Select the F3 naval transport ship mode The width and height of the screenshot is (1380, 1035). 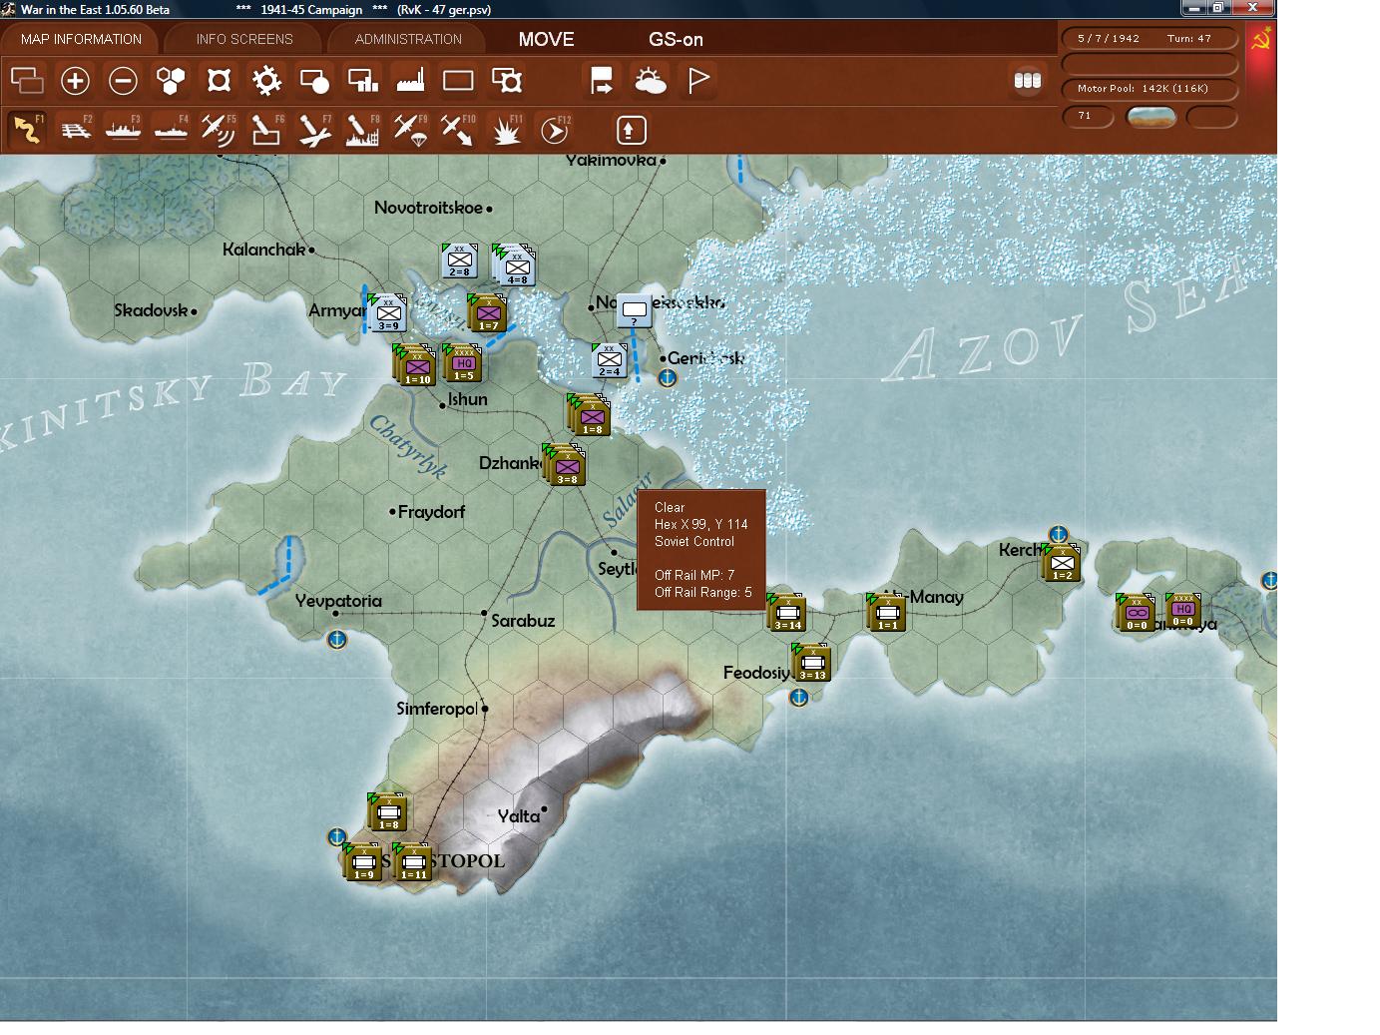tap(123, 130)
